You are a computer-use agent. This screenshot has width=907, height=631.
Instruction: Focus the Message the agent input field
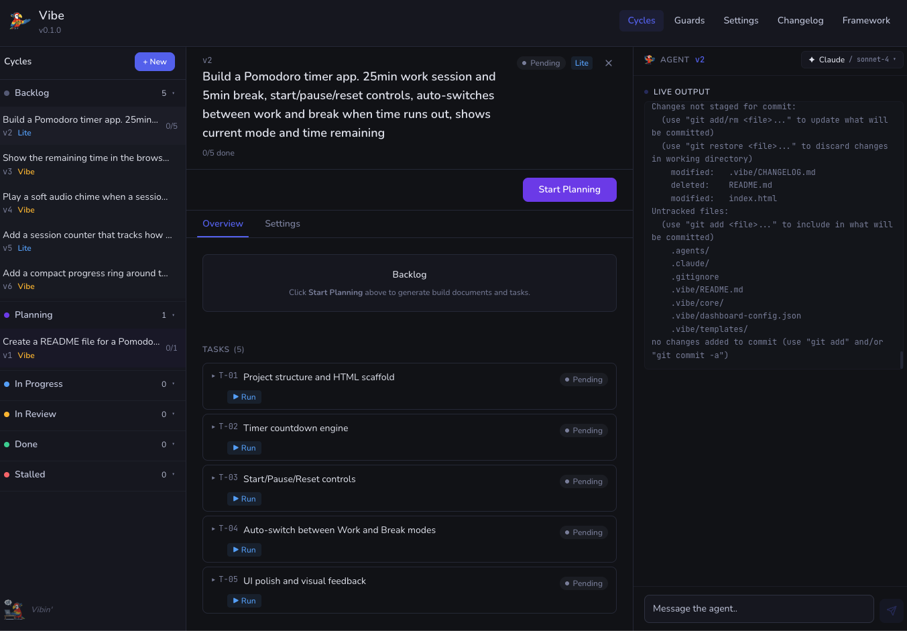pyautogui.click(x=758, y=609)
